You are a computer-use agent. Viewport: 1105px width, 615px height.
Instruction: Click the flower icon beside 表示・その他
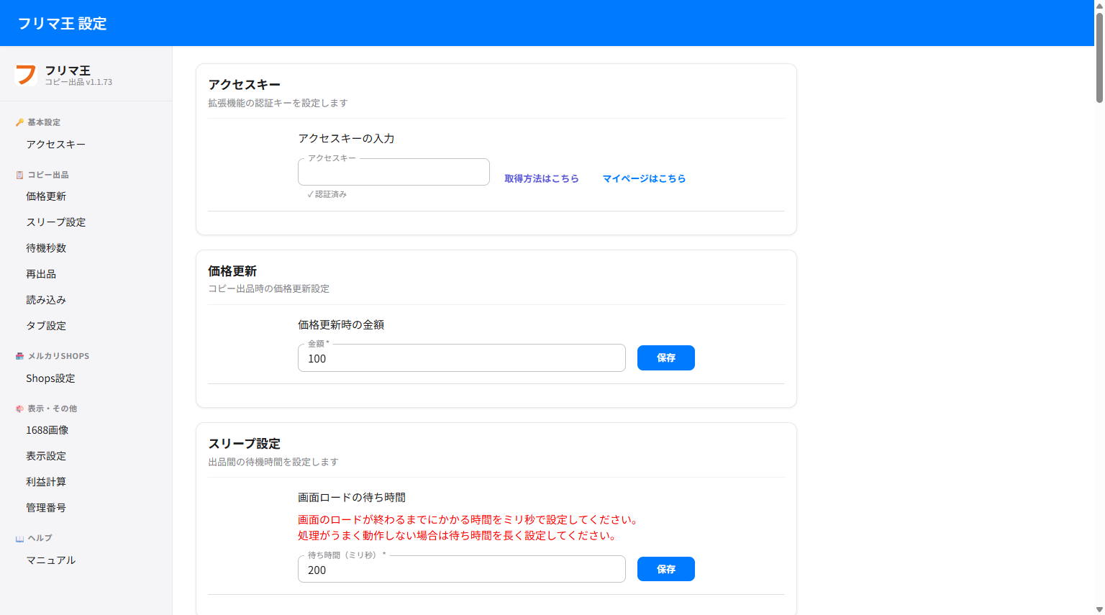tap(18, 408)
